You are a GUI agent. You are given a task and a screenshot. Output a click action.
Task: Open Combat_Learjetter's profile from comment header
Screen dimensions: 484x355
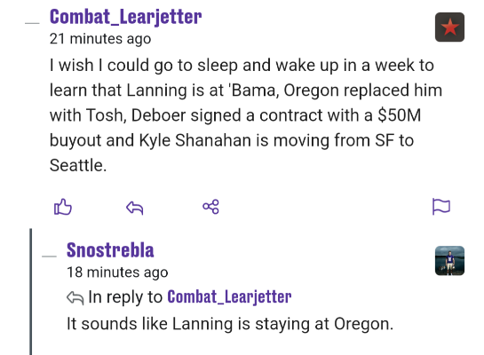[x=125, y=17]
